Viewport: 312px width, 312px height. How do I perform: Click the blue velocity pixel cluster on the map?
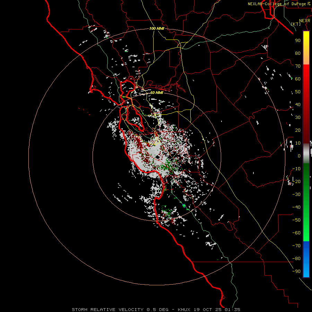click(x=184, y=206)
